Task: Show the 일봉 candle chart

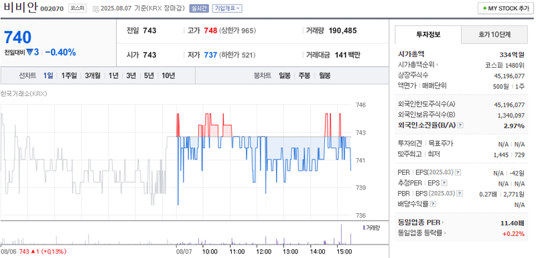Action: click(284, 76)
